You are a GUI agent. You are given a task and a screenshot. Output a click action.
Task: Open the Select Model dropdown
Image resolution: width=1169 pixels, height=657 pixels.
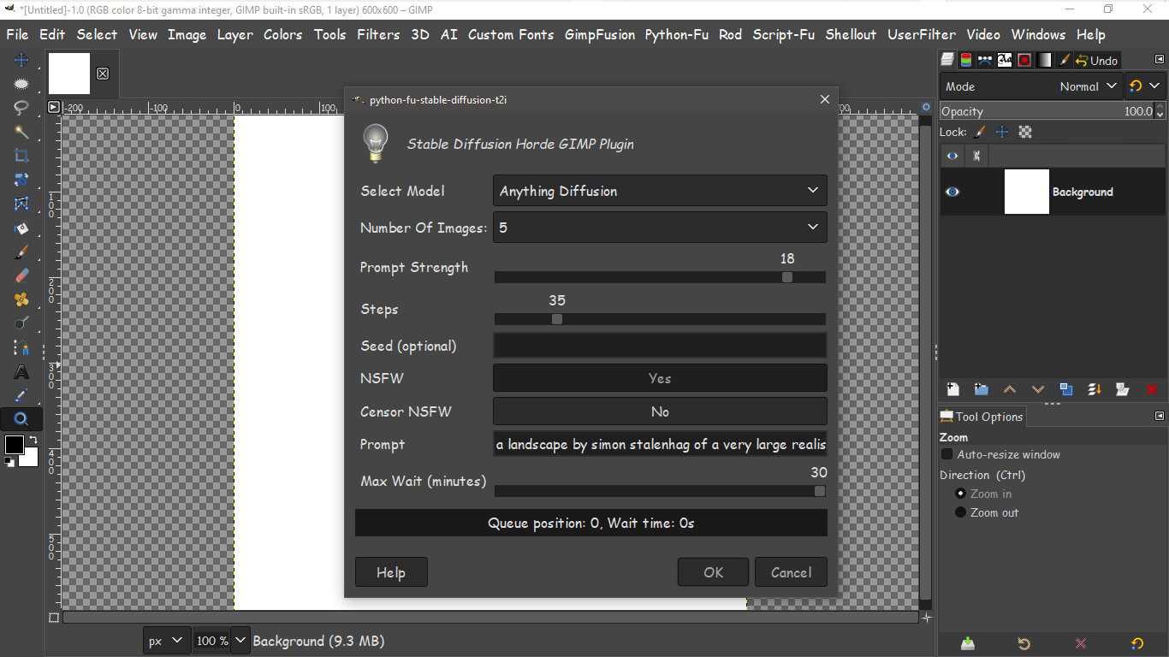660,191
